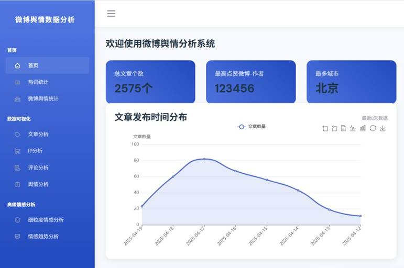
Task: Select the 首页 menu item in sidebar
Action: pyautogui.click(x=47, y=65)
